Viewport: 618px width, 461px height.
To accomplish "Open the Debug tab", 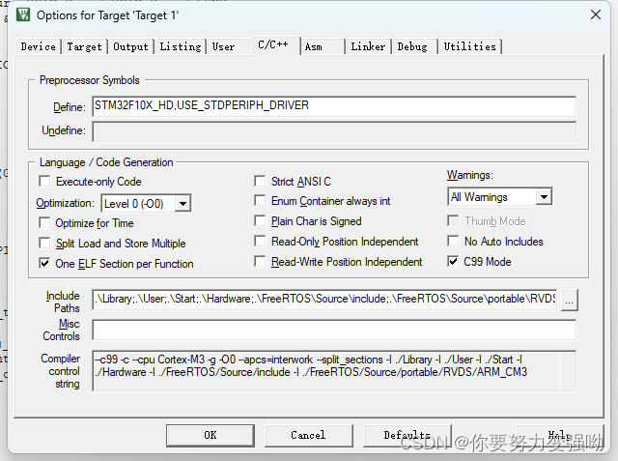I will coord(412,46).
